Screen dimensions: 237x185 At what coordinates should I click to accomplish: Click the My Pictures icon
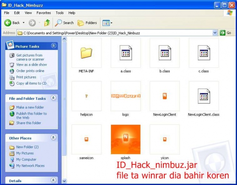pos(12,153)
